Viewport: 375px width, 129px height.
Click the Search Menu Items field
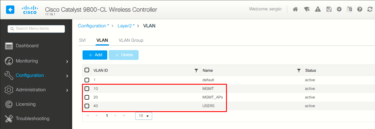coord(36,29)
